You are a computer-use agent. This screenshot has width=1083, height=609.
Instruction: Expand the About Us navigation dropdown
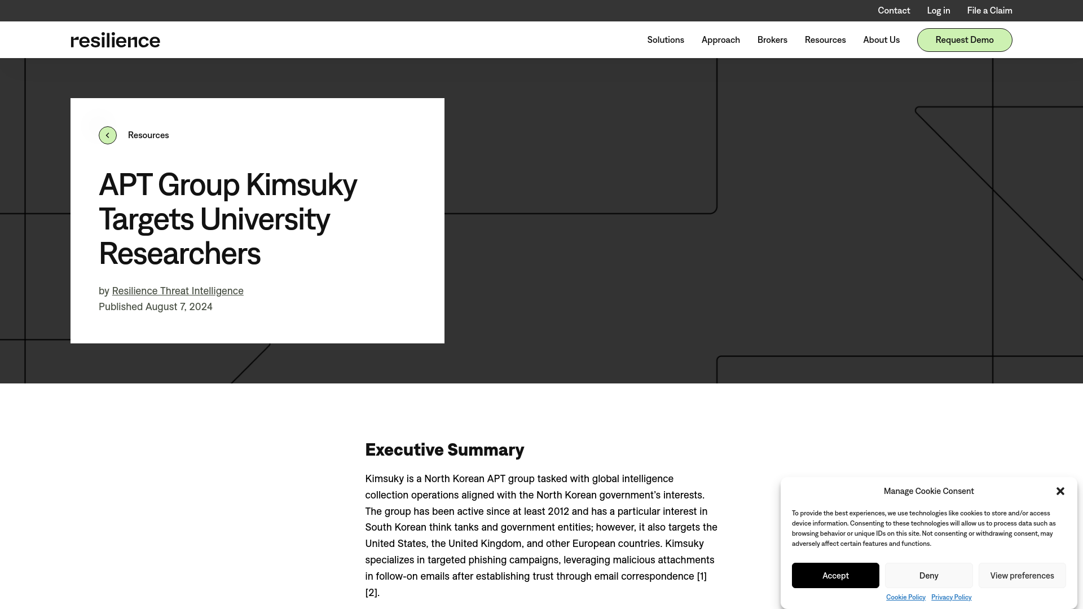882,39
